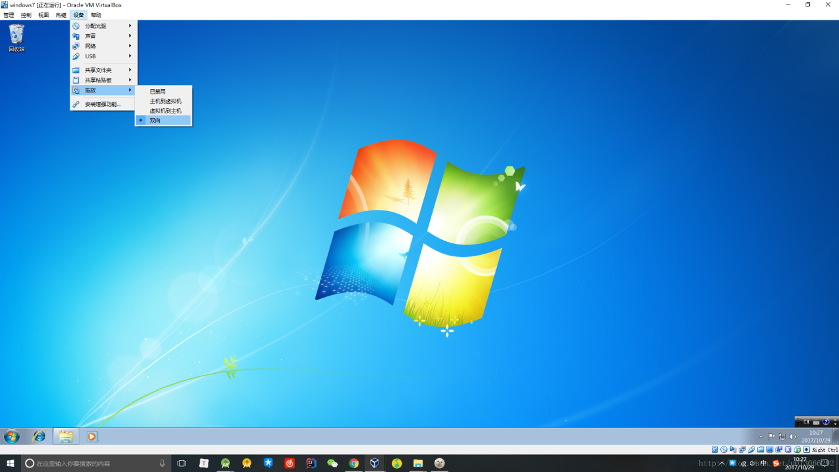This screenshot has width=839, height=472.
Task: Open Windows Explorer on the guest taskbar
Action: pyautogui.click(x=66, y=437)
